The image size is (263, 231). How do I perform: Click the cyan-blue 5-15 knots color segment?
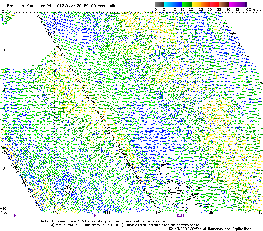pos(173,4)
